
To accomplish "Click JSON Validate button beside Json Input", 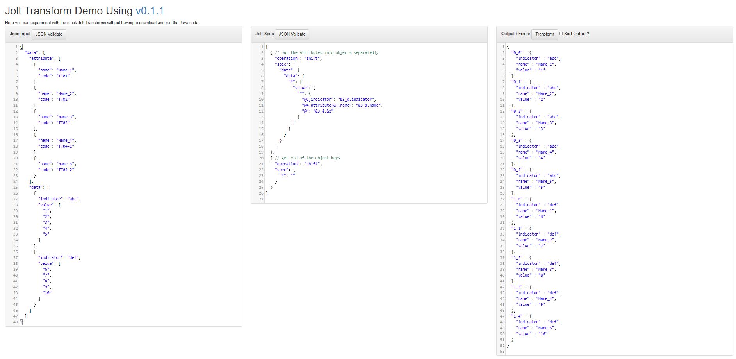I will pyautogui.click(x=49, y=34).
